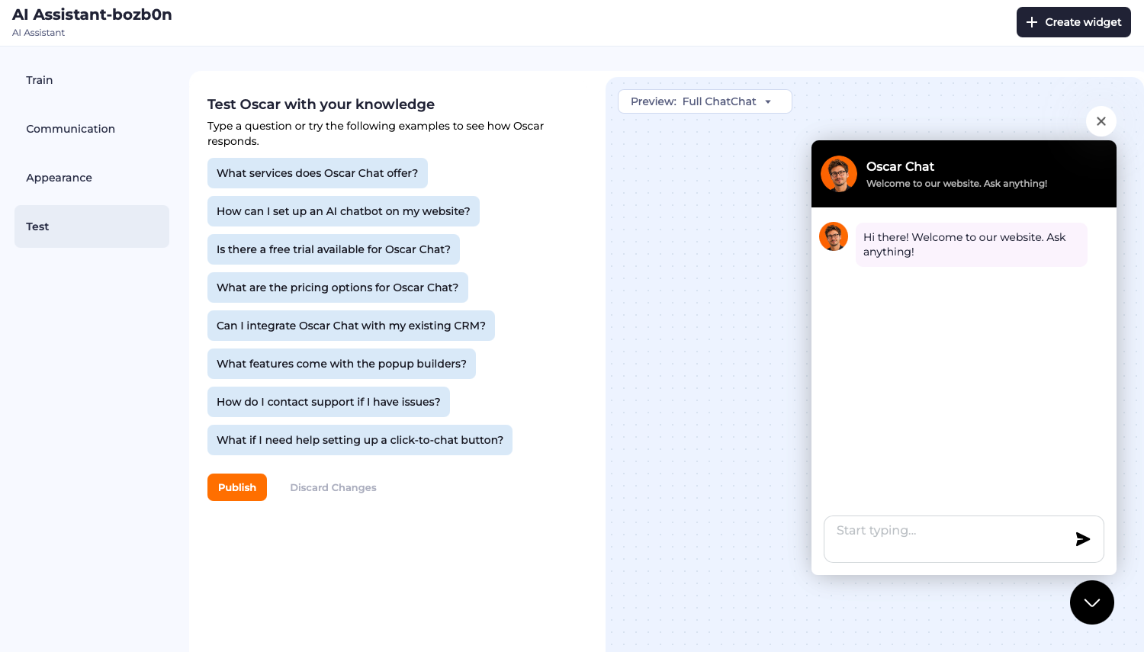This screenshot has width=1144, height=652.
Task: Choose the CRM integration example question
Action: (x=351, y=326)
